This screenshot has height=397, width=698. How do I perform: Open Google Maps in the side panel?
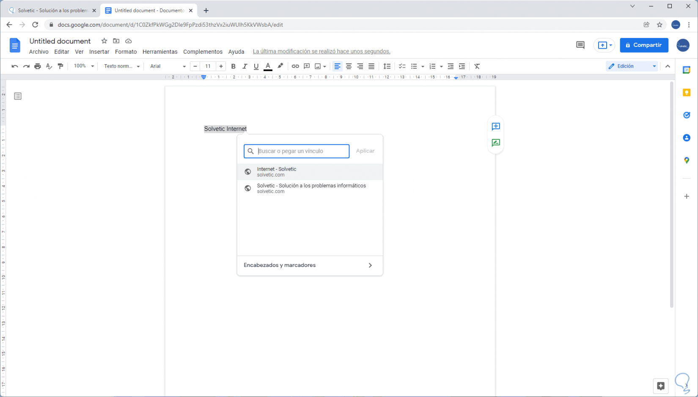[x=687, y=160]
